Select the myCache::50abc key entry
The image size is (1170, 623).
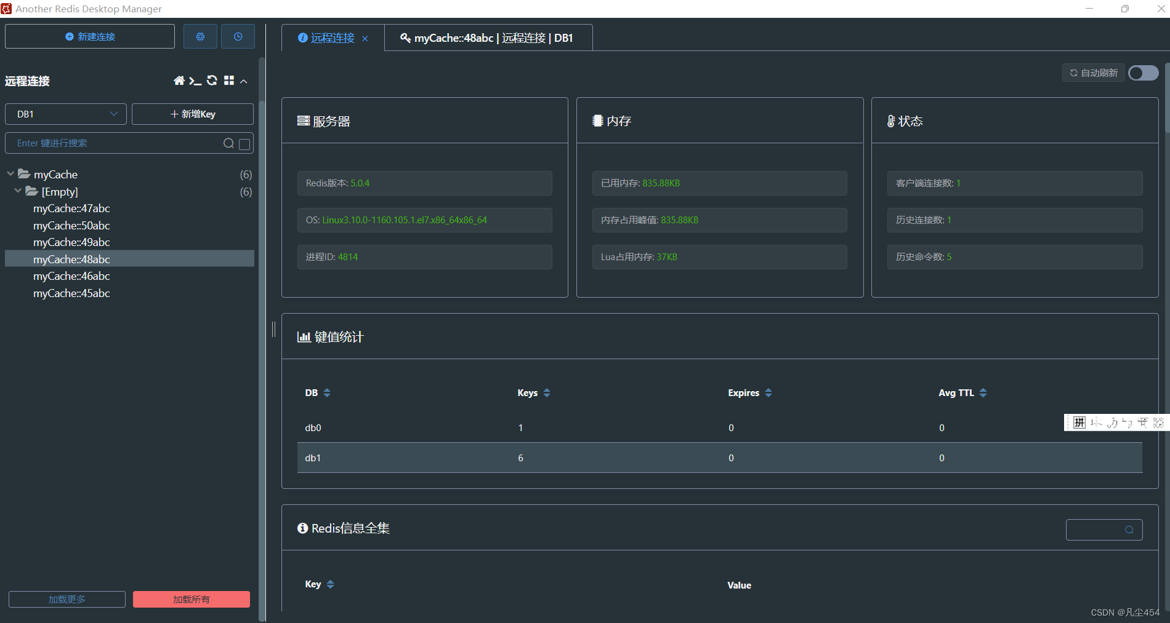pyautogui.click(x=71, y=226)
